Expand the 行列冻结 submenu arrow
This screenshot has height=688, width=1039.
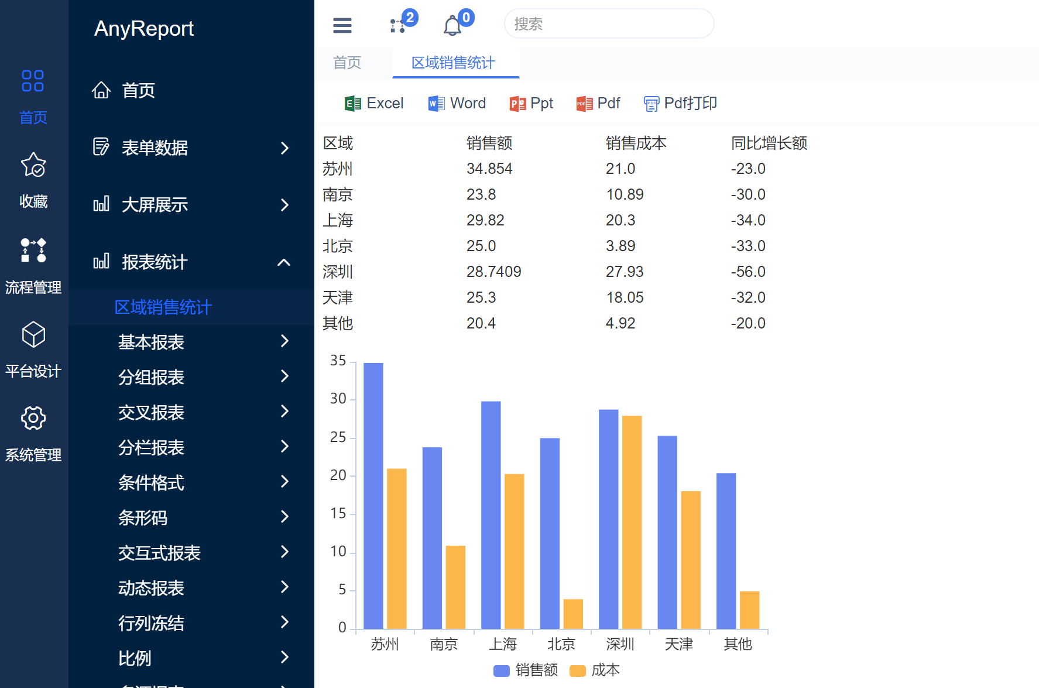[284, 622]
